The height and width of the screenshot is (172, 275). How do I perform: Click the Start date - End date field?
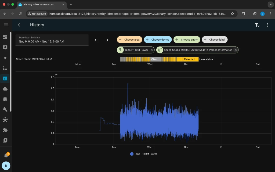(x=52, y=40)
